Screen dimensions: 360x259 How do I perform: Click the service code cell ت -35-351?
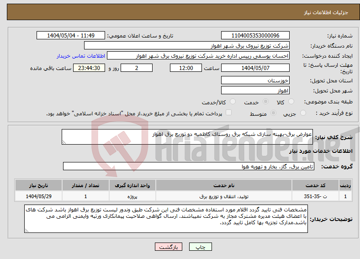[316, 196]
